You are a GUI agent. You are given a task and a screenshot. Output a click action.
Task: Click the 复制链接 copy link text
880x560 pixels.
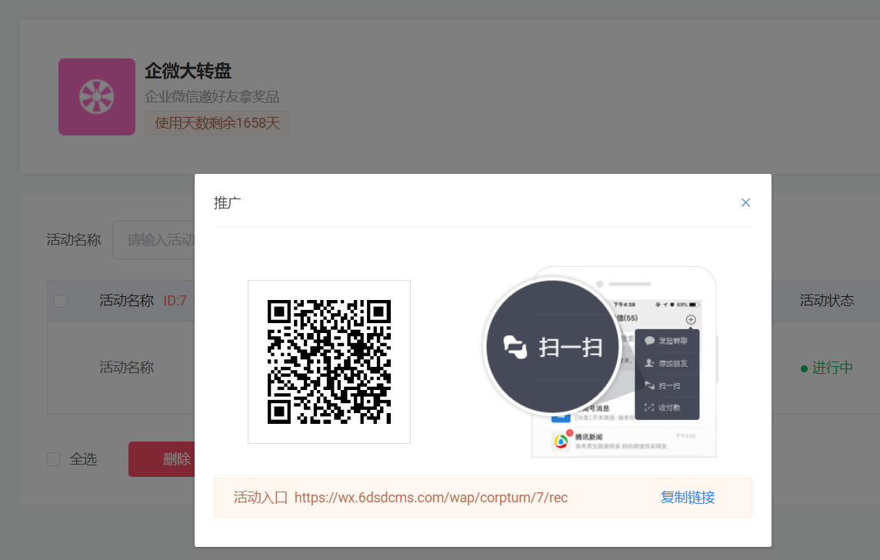click(x=687, y=497)
